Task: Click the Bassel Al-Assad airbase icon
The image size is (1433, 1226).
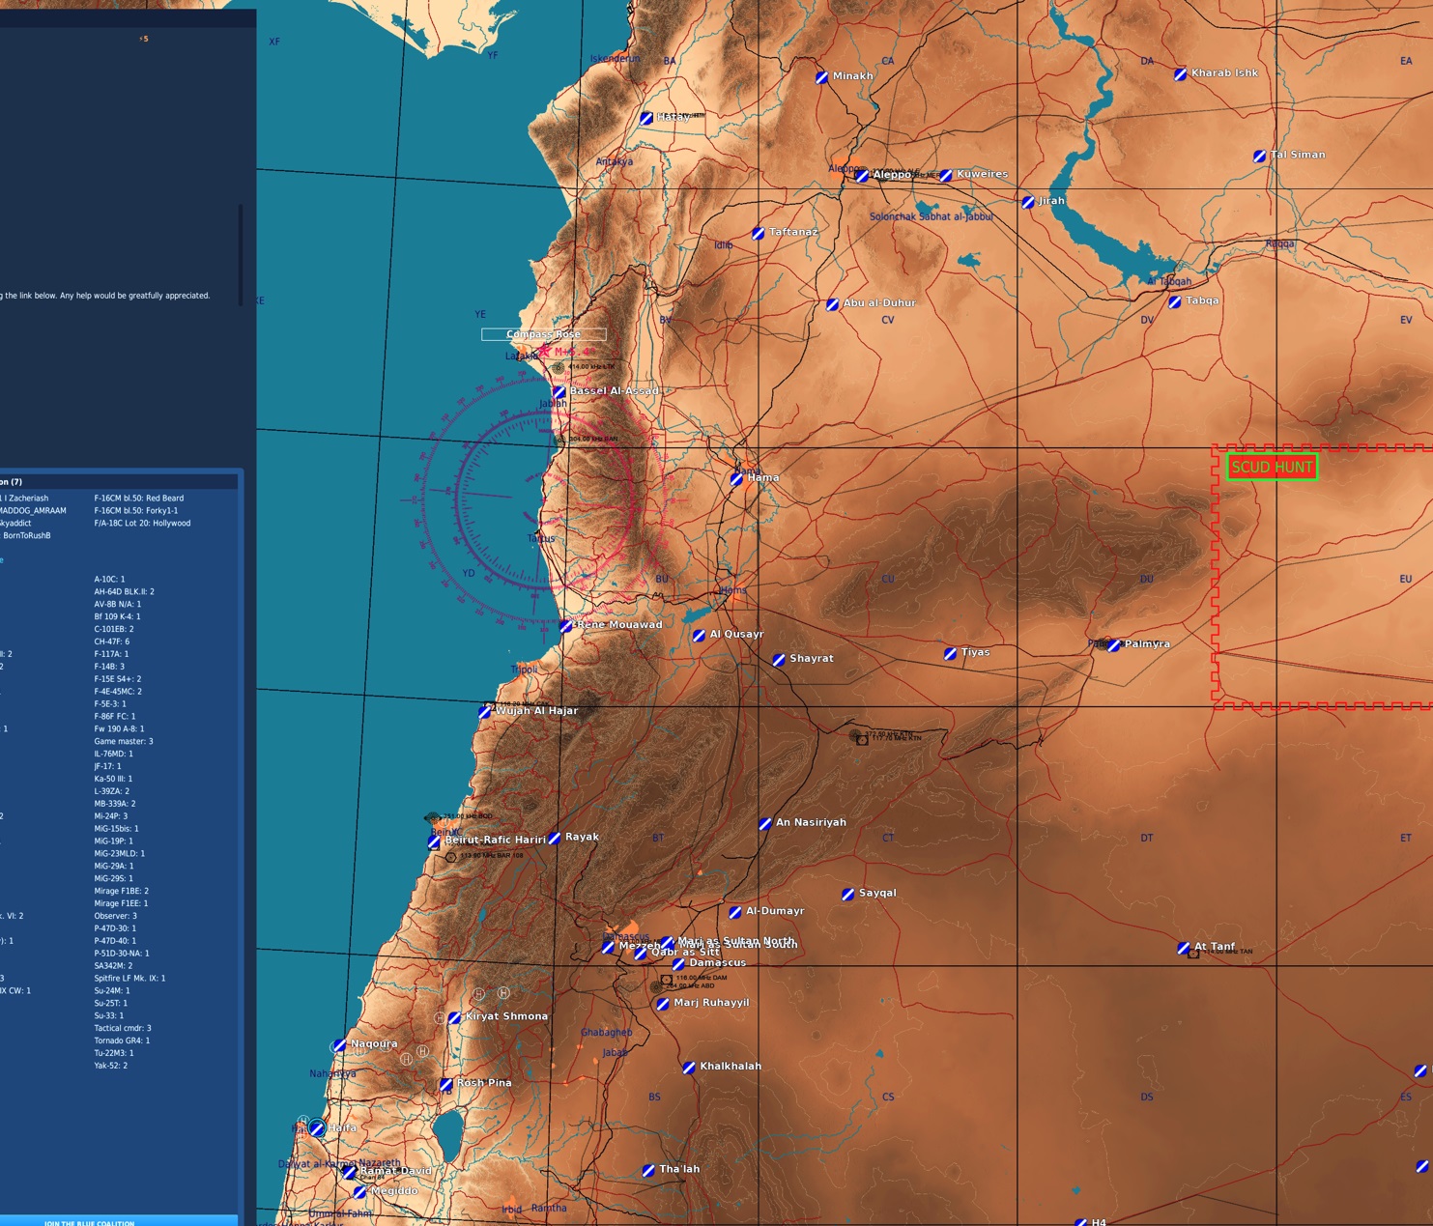Action: [x=559, y=392]
